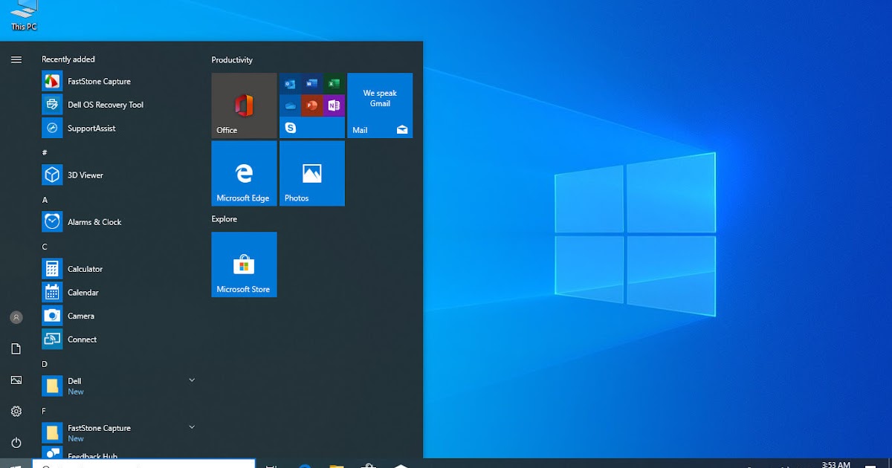
Task: Open the FastStone Capture folder under F
Action: [x=119, y=433]
